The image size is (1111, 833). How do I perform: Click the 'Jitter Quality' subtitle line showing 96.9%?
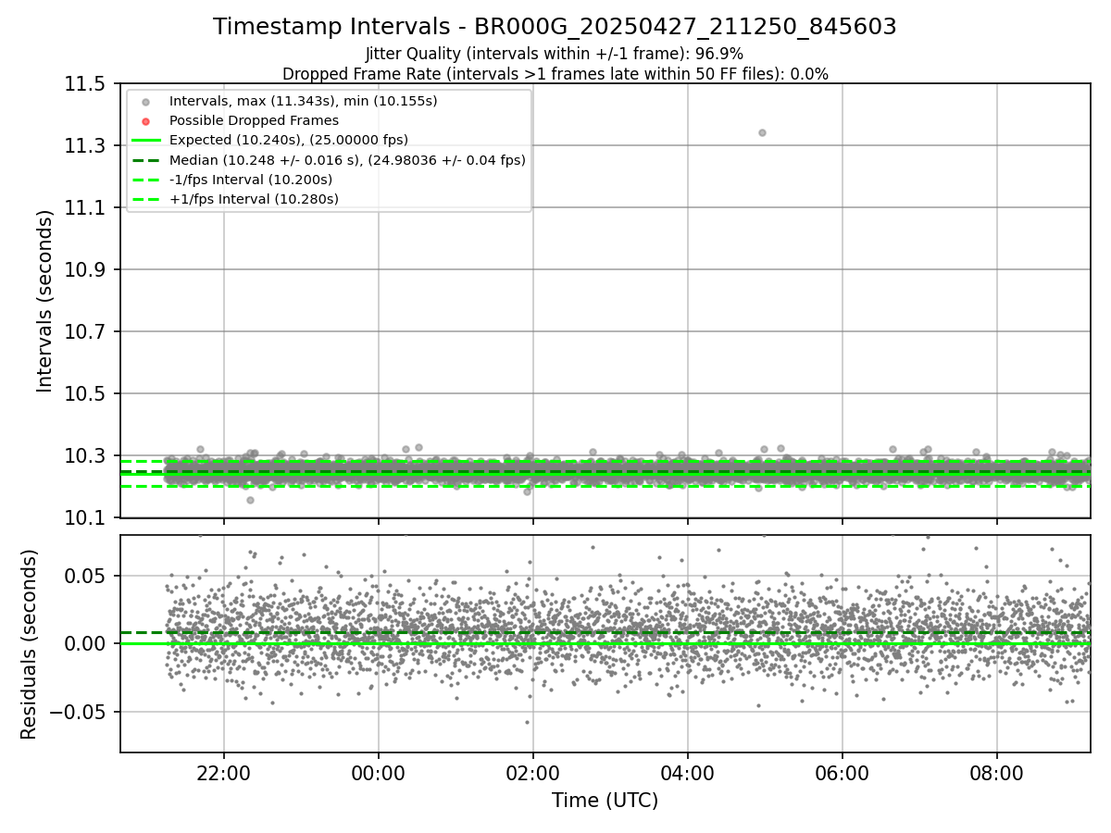555,54
